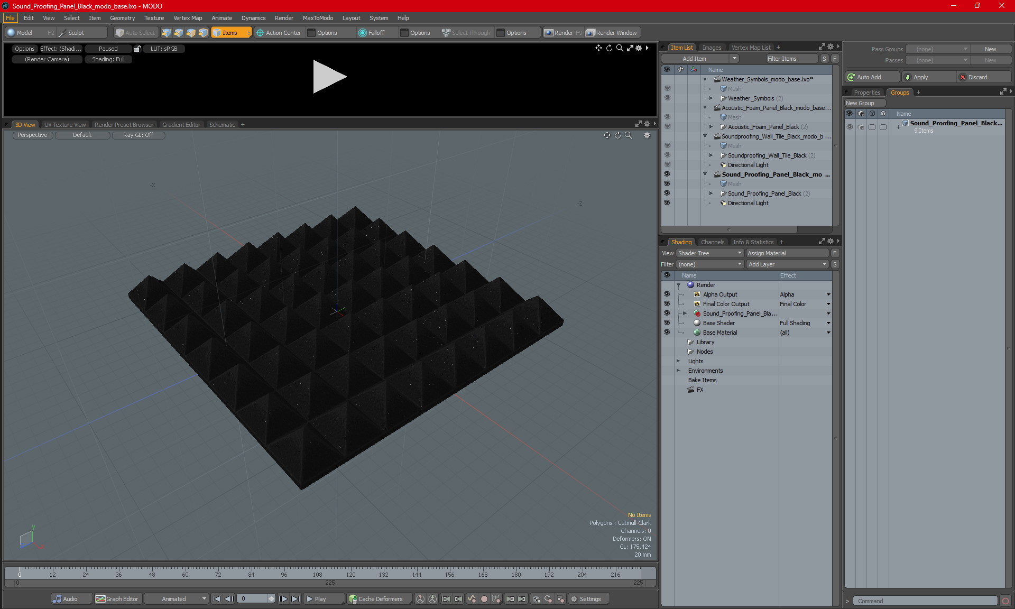Expand the Lights entry in Shader Tree

[x=679, y=361]
